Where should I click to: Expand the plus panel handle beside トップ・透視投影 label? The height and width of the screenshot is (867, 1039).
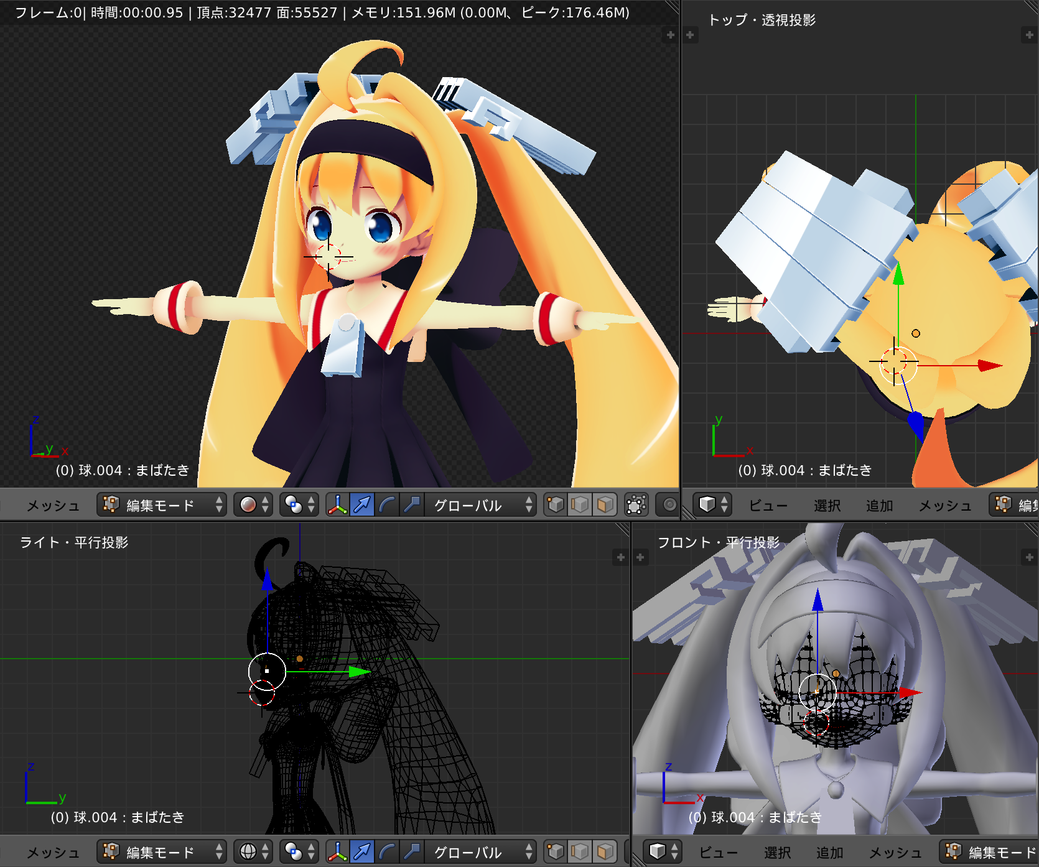[x=690, y=35]
